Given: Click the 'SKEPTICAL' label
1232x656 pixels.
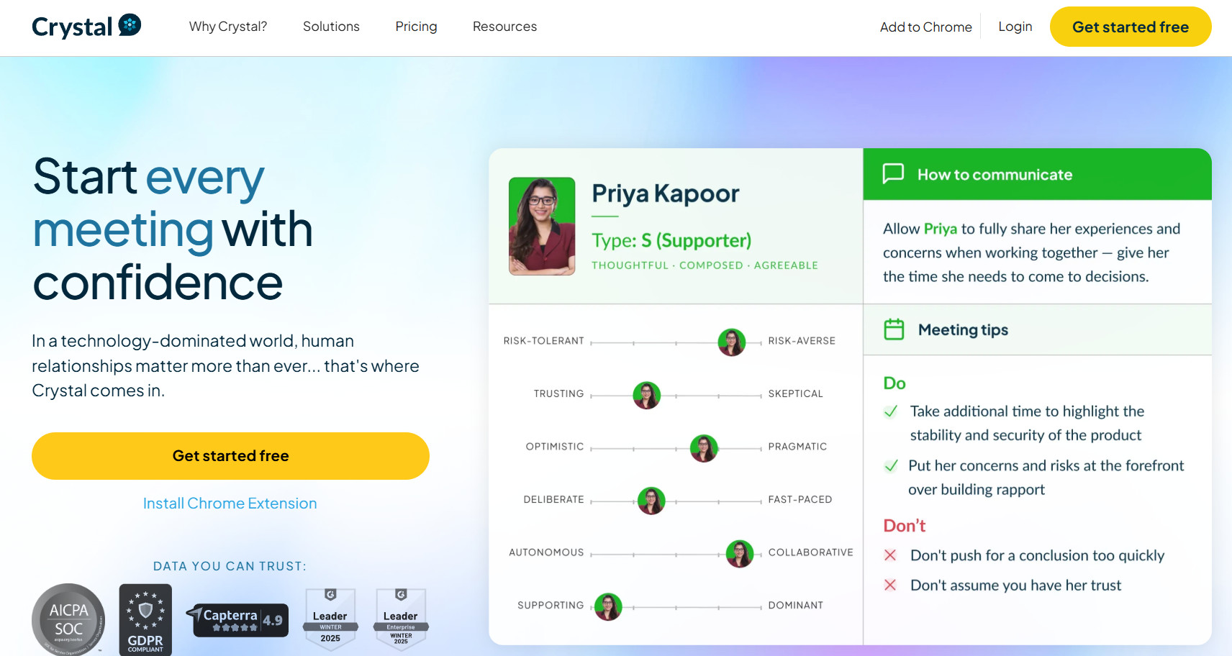Looking at the screenshot, I should [795, 393].
